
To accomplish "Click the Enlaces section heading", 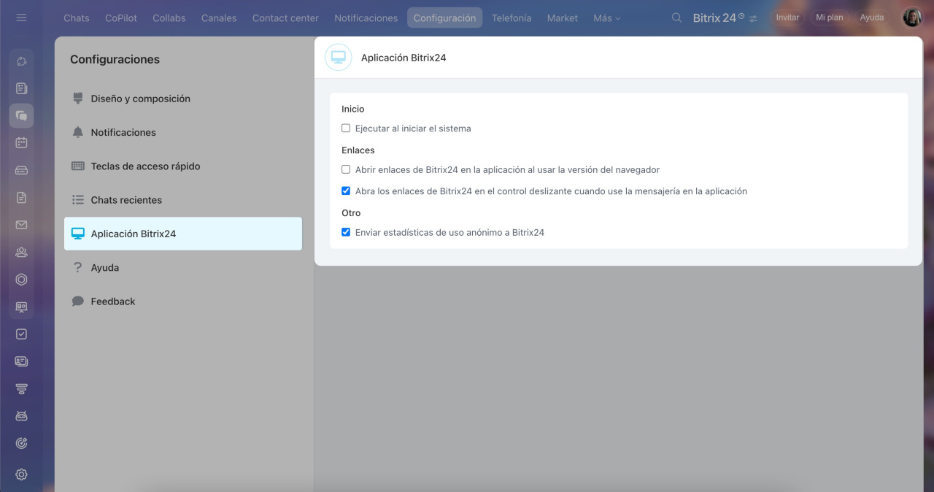I will (x=358, y=150).
